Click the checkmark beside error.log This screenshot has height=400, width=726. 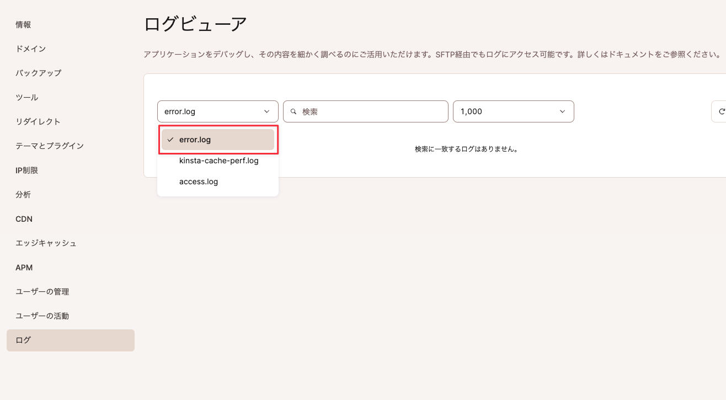click(x=170, y=140)
